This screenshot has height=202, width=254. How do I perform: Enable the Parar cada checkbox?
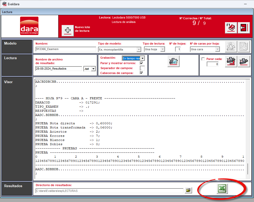tap(203, 59)
